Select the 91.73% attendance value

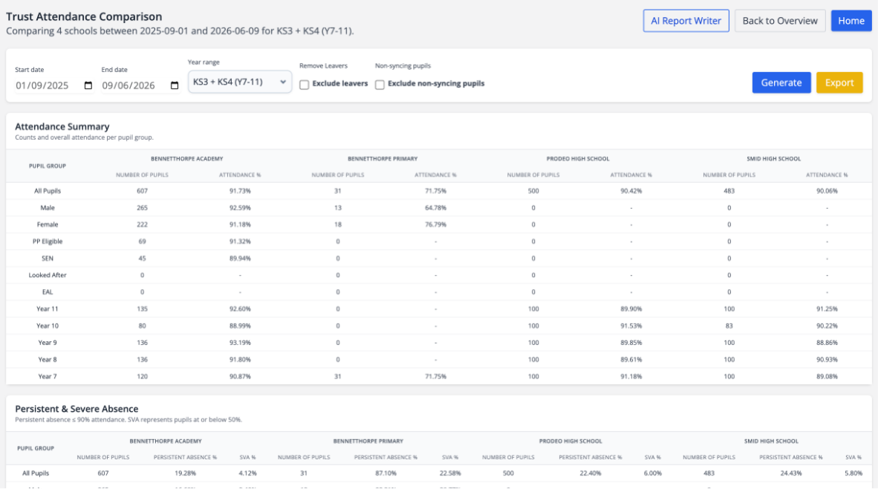tap(240, 191)
